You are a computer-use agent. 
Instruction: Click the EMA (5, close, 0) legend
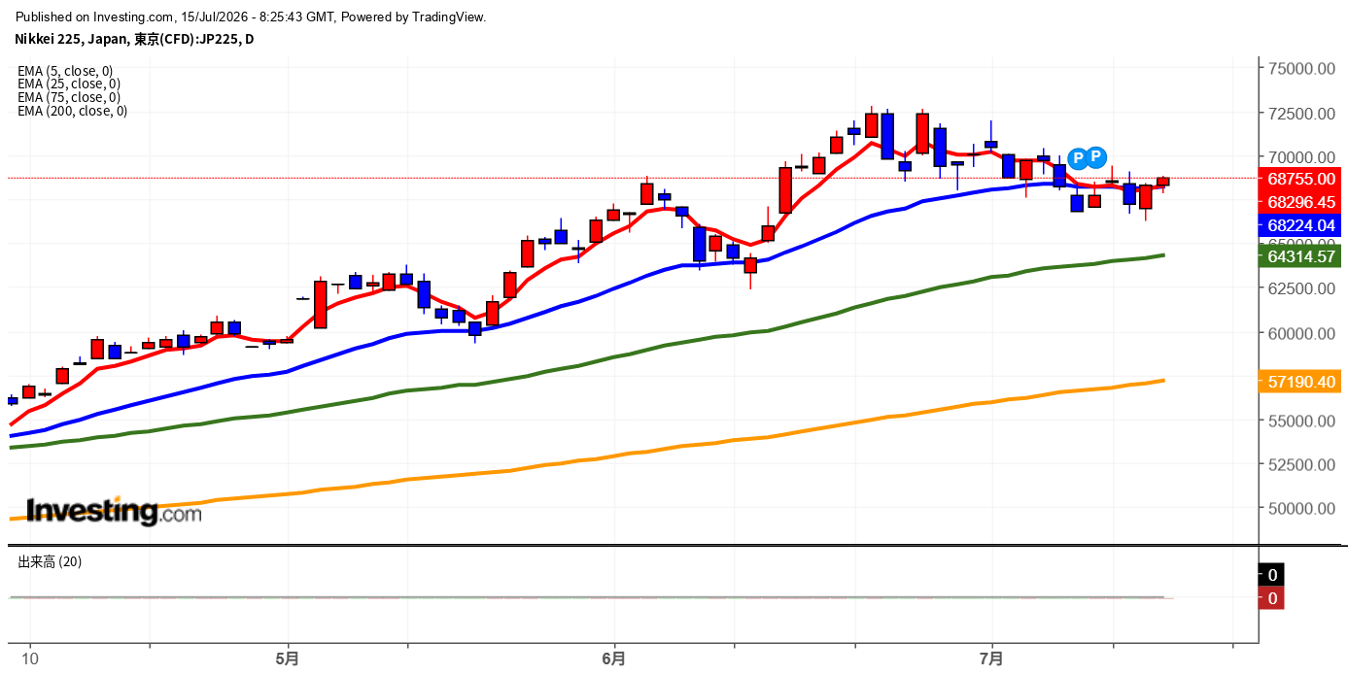coord(65,71)
